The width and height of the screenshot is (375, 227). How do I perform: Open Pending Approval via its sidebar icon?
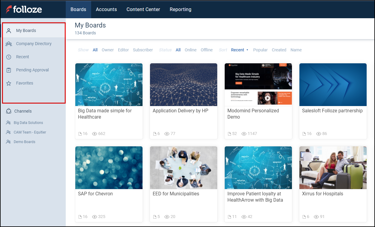[9, 70]
